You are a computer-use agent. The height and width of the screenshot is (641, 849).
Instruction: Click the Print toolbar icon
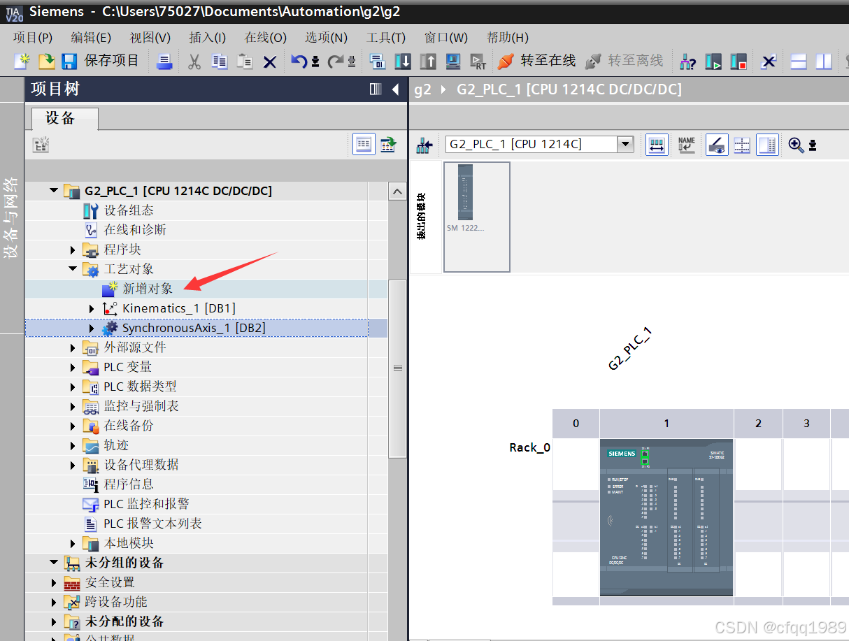[164, 62]
